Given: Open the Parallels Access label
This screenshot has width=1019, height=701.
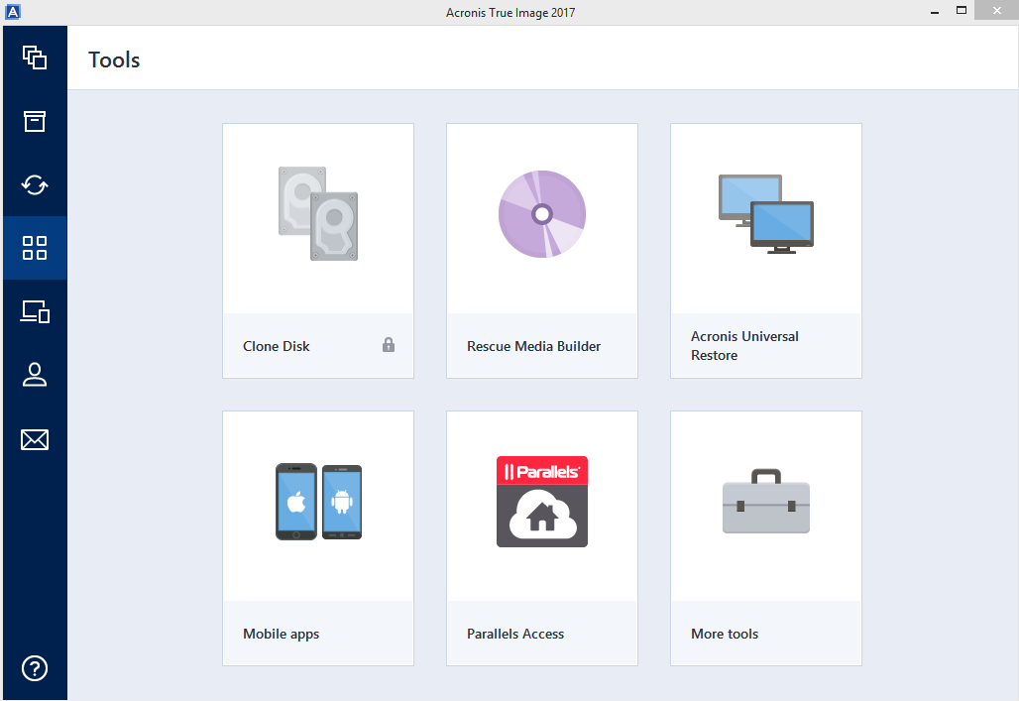Looking at the screenshot, I should [x=515, y=634].
